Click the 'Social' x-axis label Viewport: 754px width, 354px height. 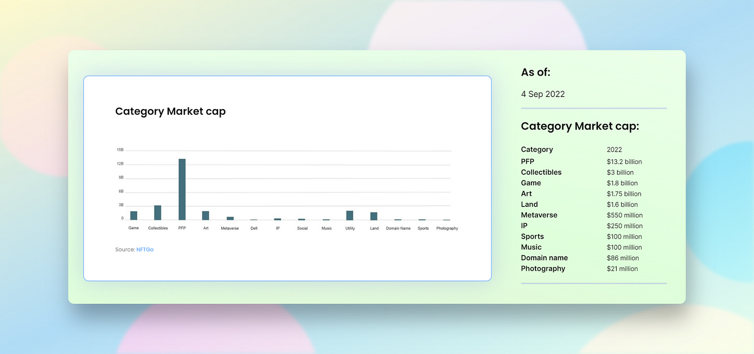[302, 228]
